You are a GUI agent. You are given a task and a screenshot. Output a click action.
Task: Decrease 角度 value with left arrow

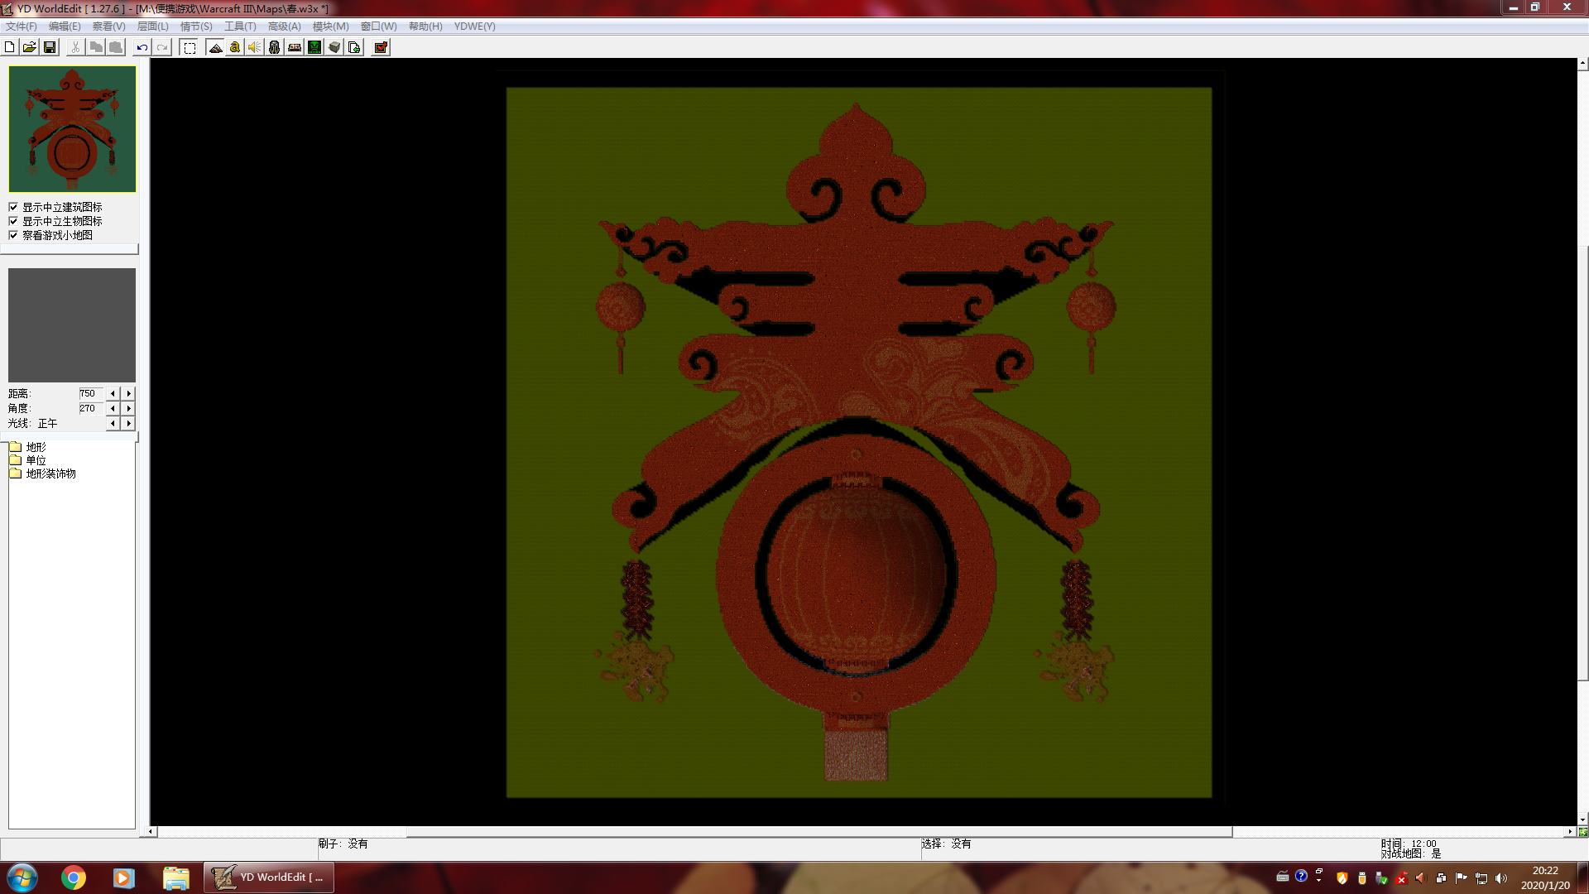(113, 409)
